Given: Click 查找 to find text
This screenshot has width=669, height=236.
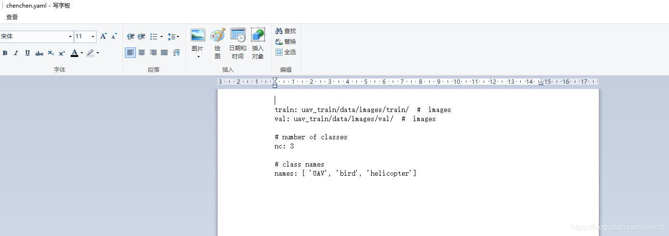Looking at the screenshot, I should (286, 31).
